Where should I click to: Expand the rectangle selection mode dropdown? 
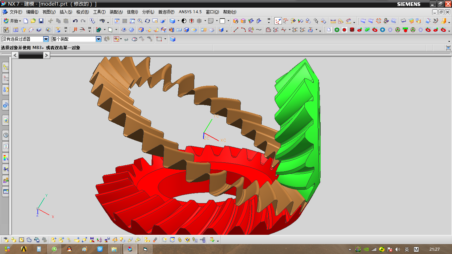click(x=165, y=39)
